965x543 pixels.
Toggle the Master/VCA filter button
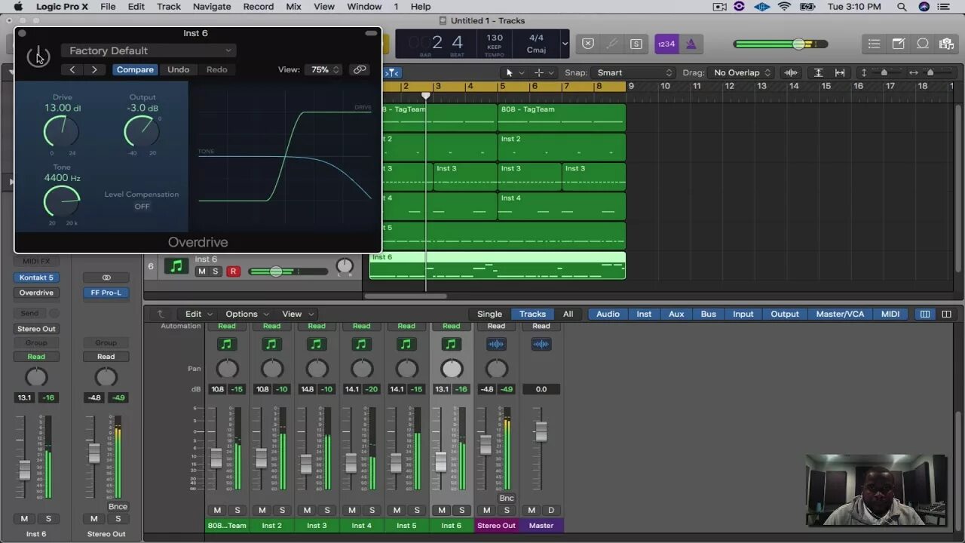840,314
